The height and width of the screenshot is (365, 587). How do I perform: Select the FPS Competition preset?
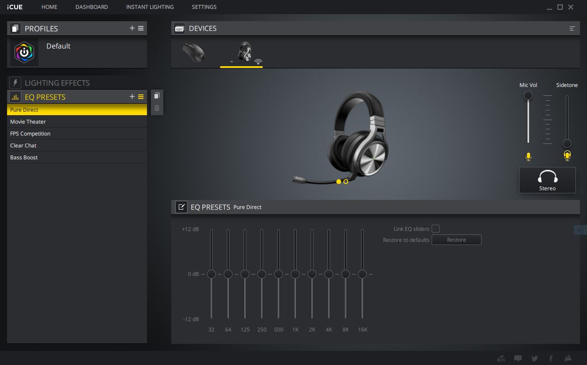coord(77,133)
